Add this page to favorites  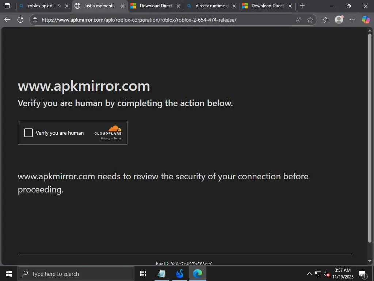point(310,20)
